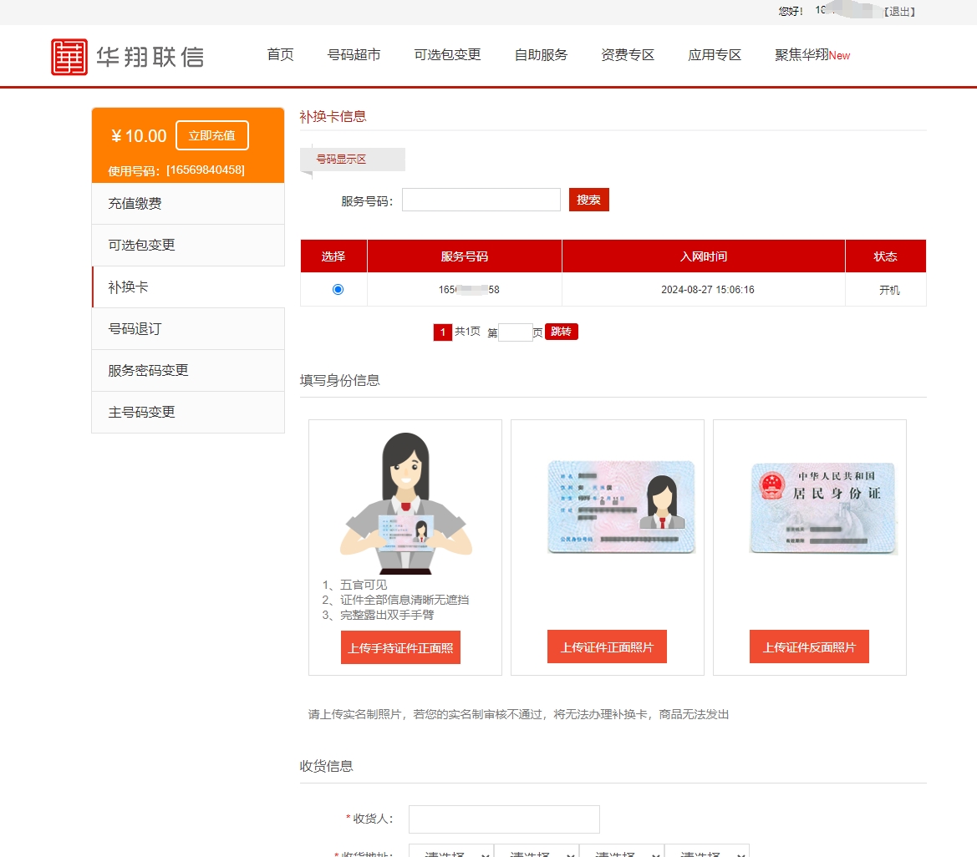This screenshot has height=857, width=977.
Task: Expand the fourth 请选择 address dropdown
Action: coord(707,852)
